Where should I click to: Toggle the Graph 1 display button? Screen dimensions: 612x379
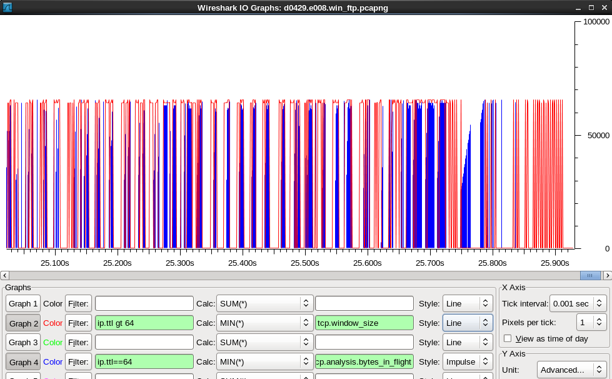click(x=23, y=303)
